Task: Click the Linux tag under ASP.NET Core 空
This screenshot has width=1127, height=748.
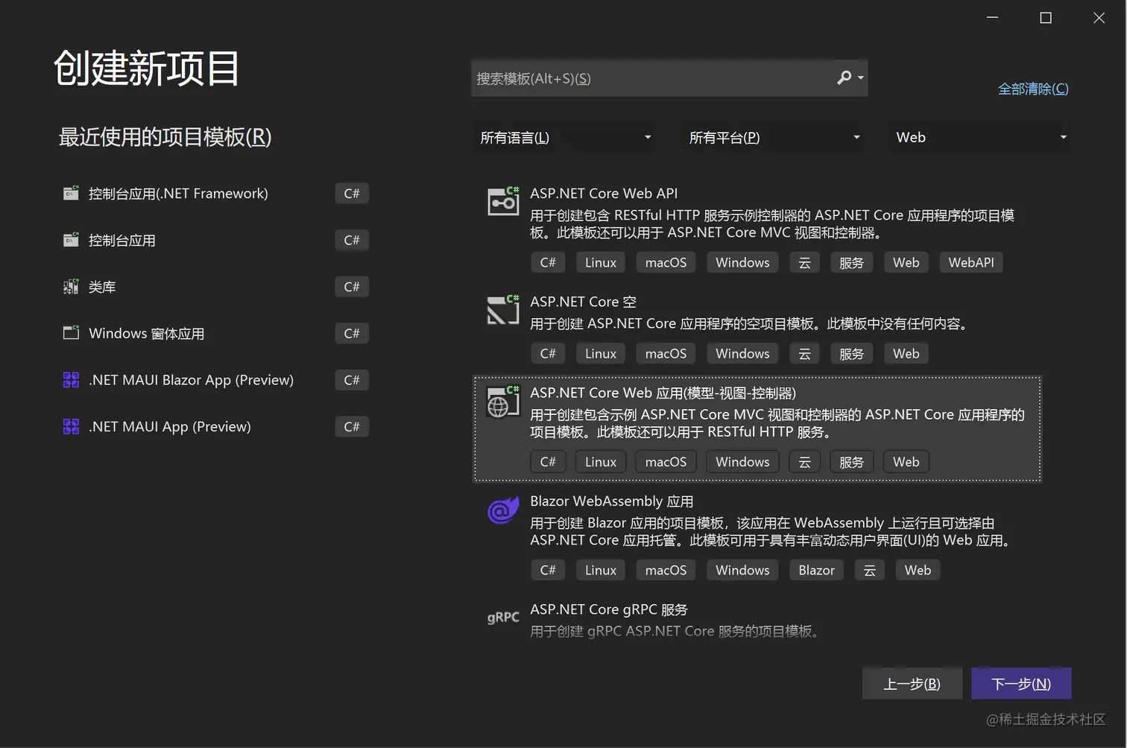Action: click(601, 353)
